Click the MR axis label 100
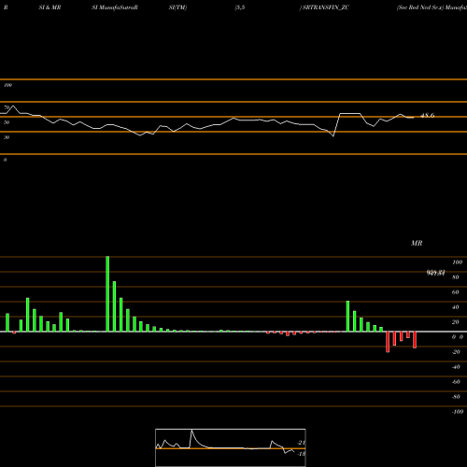467x467 pixels. pos(458,262)
